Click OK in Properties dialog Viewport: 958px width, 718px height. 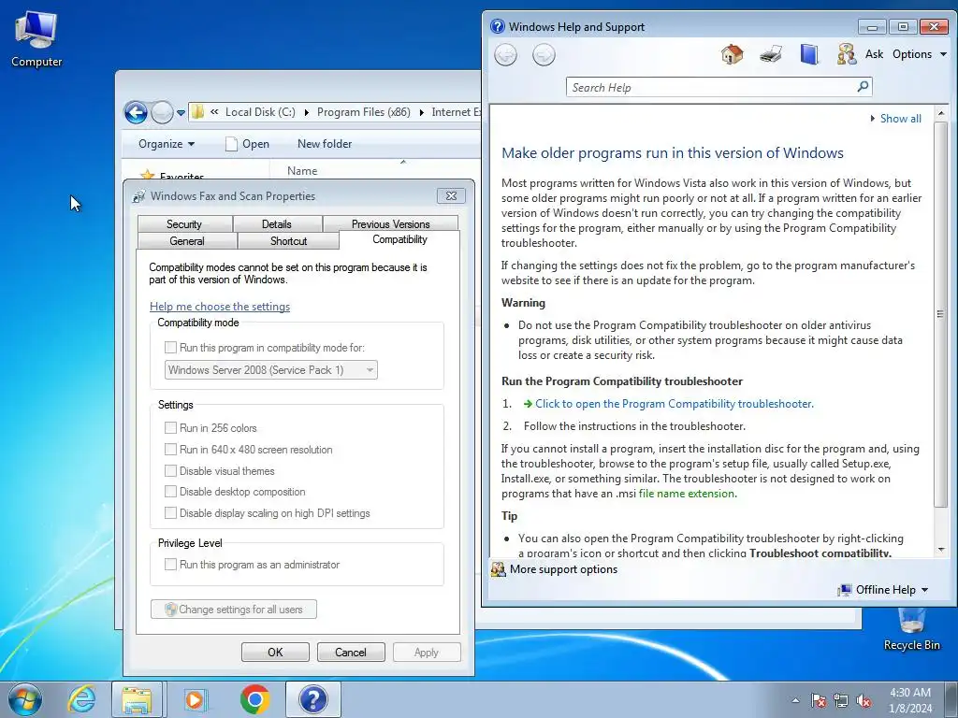275,652
